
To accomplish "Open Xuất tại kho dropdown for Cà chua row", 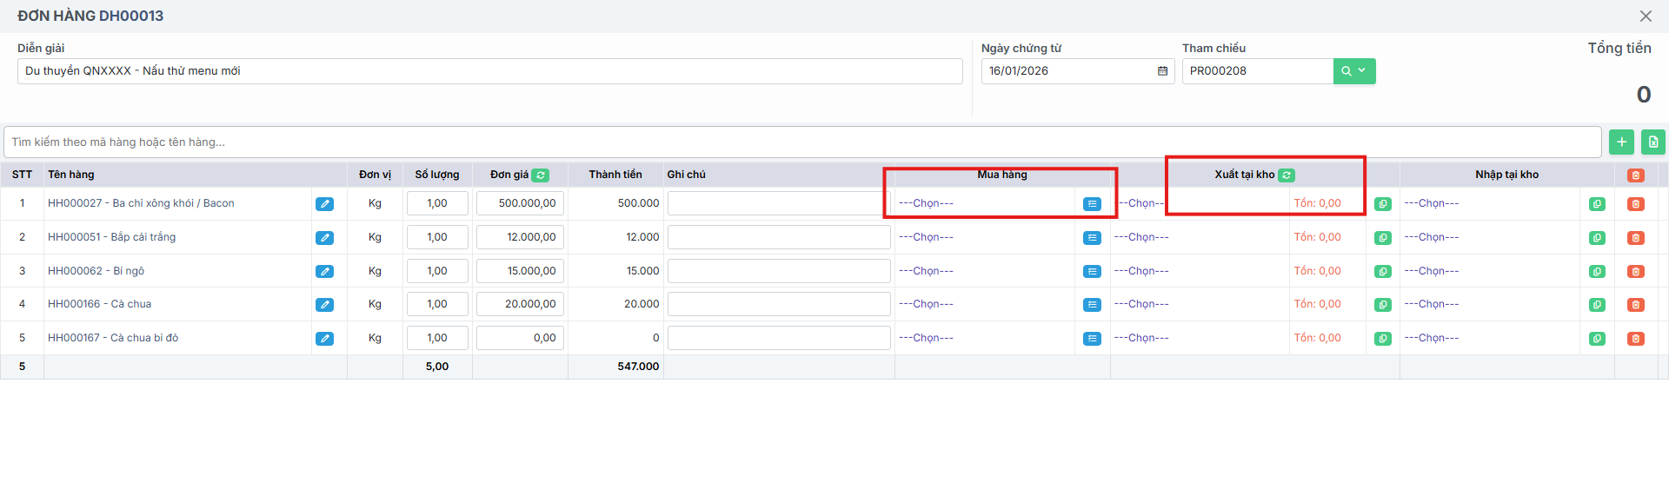I will [1198, 304].
